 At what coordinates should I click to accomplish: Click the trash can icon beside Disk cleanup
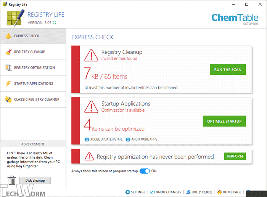click(x=12, y=180)
